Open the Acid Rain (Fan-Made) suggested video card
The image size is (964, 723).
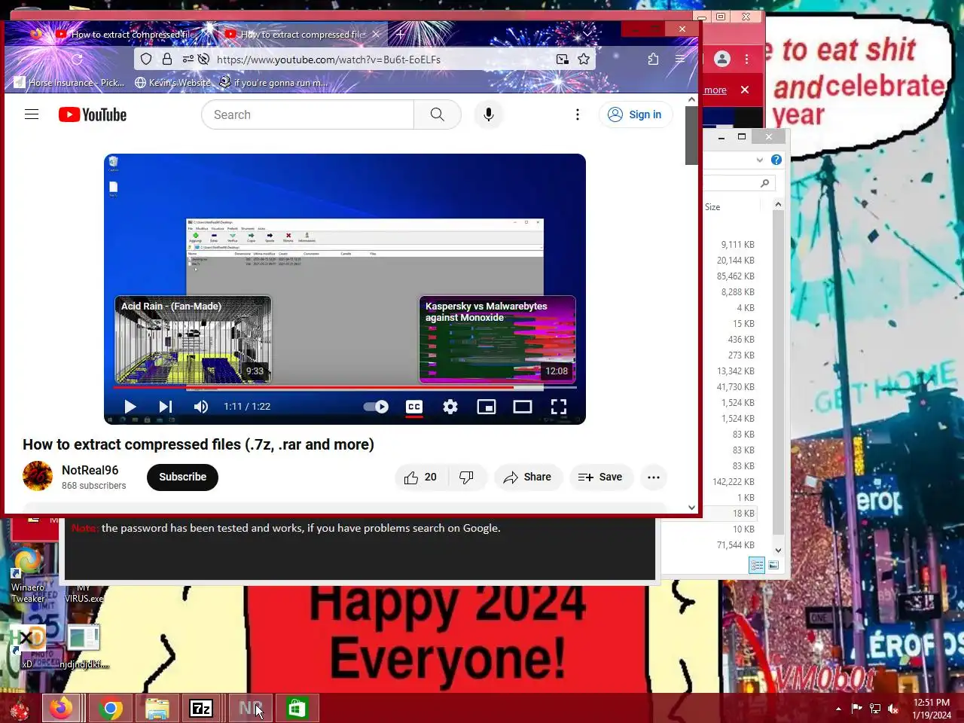pos(193,340)
